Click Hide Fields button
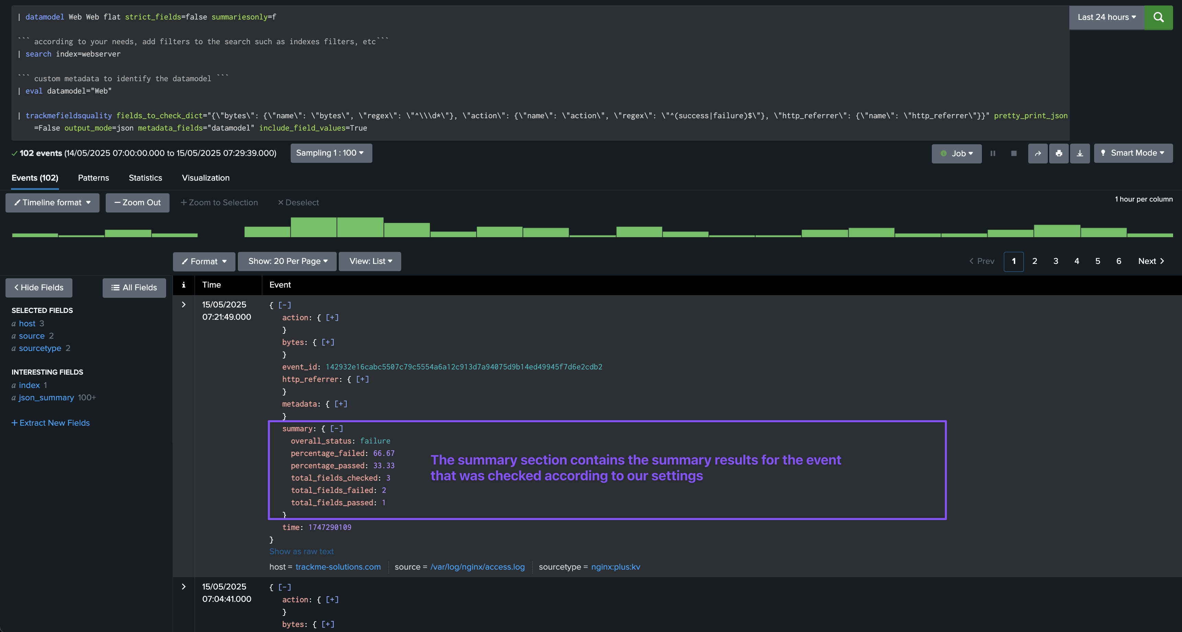 pos(38,288)
